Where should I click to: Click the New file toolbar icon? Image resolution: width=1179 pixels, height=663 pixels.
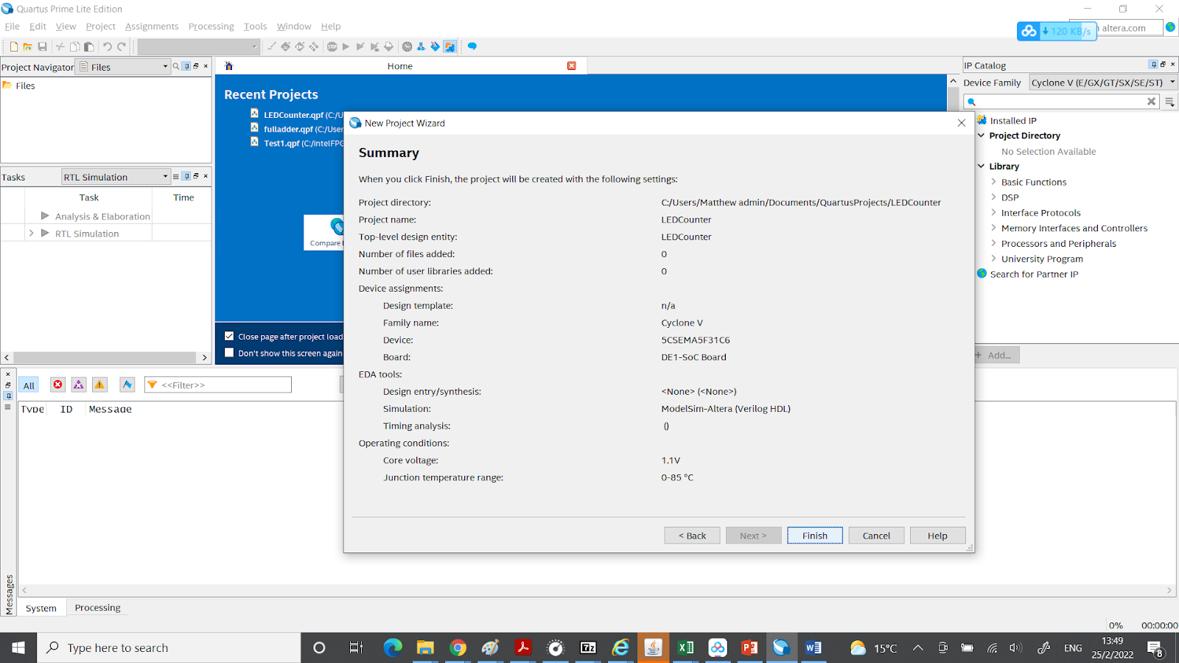pyautogui.click(x=13, y=46)
